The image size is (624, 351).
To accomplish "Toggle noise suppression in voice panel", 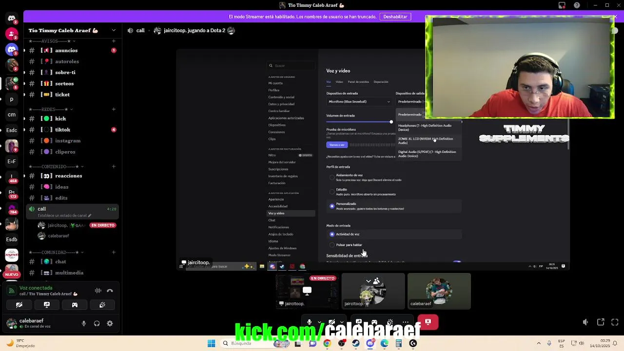I will tap(98, 291).
